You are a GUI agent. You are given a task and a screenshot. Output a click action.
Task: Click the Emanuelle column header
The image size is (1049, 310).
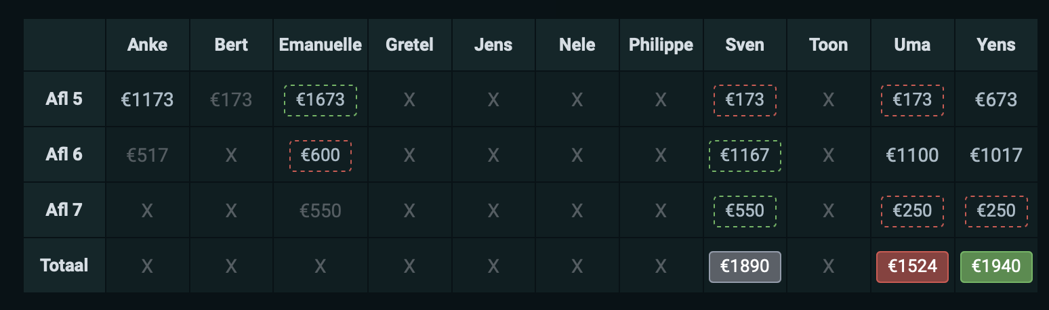click(x=321, y=45)
